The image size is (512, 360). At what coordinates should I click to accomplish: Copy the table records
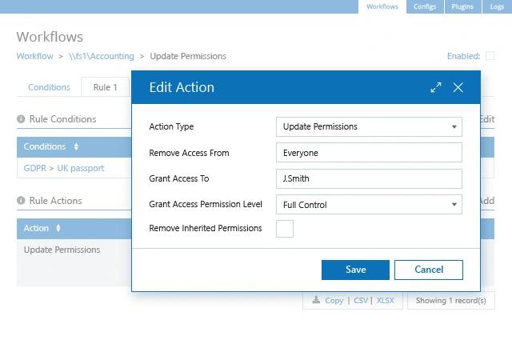tap(334, 300)
